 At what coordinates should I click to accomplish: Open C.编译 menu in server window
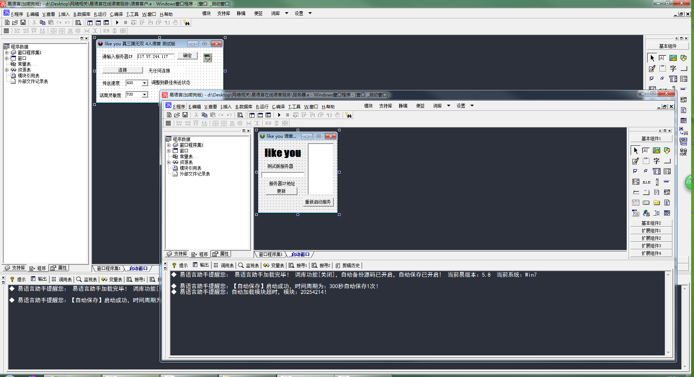[x=278, y=106]
